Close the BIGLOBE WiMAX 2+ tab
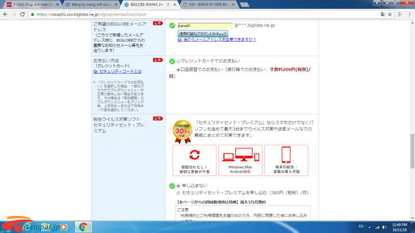The width and height of the screenshot is (415, 233). point(175,5)
